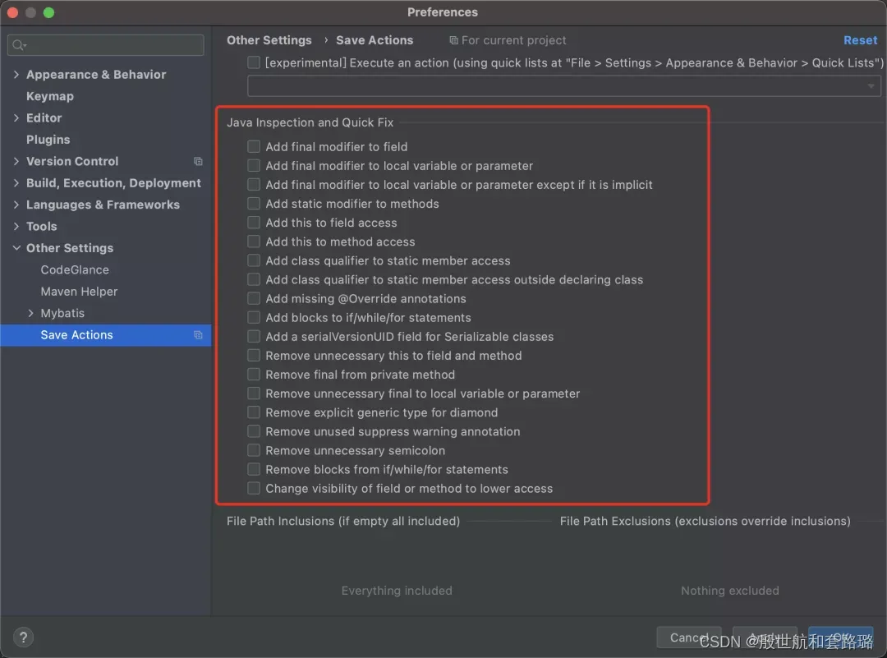Expand Appearance & Behavior tree node
The height and width of the screenshot is (658, 887).
(16, 75)
